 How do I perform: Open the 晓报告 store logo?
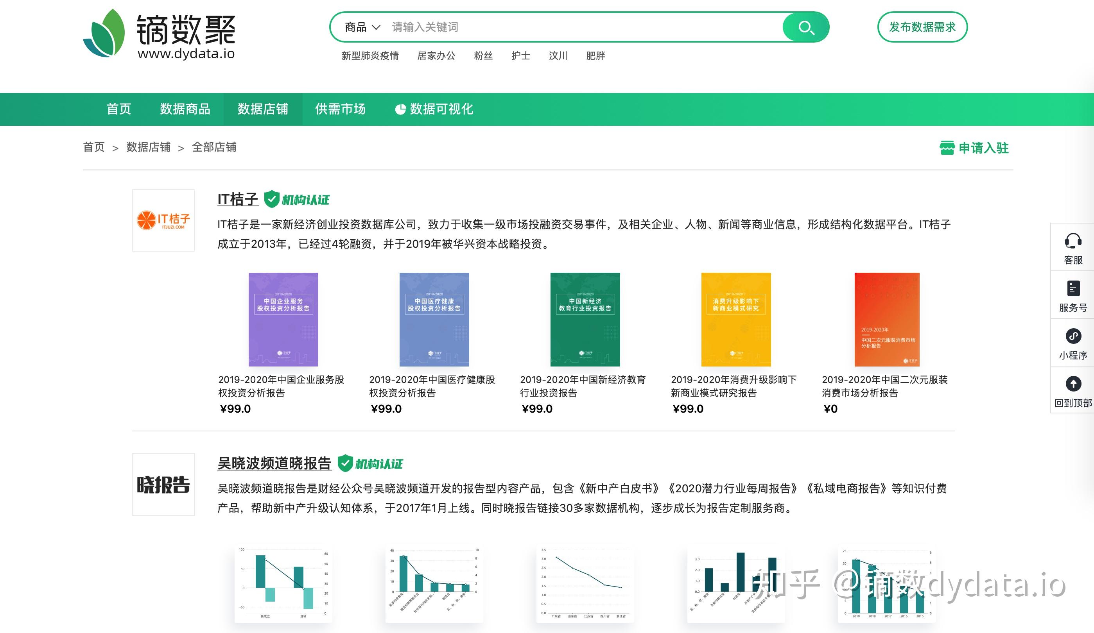(163, 485)
